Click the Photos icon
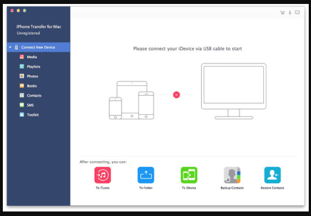Image resolution: width=311 pixels, height=216 pixels. [22, 76]
